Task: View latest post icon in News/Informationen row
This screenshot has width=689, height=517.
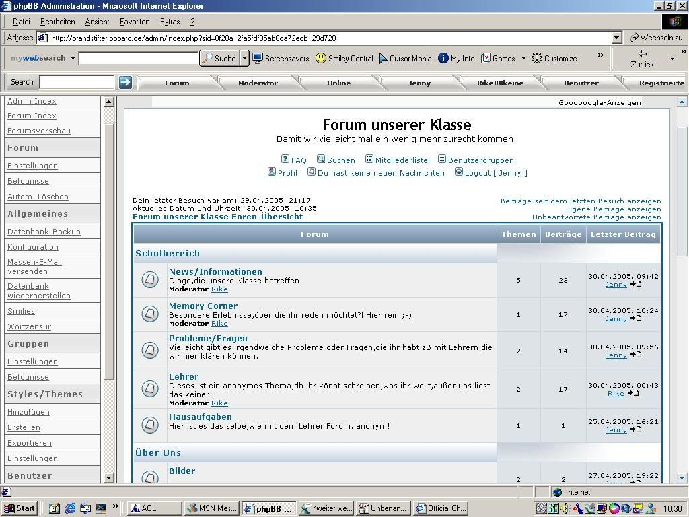Action: click(x=636, y=284)
